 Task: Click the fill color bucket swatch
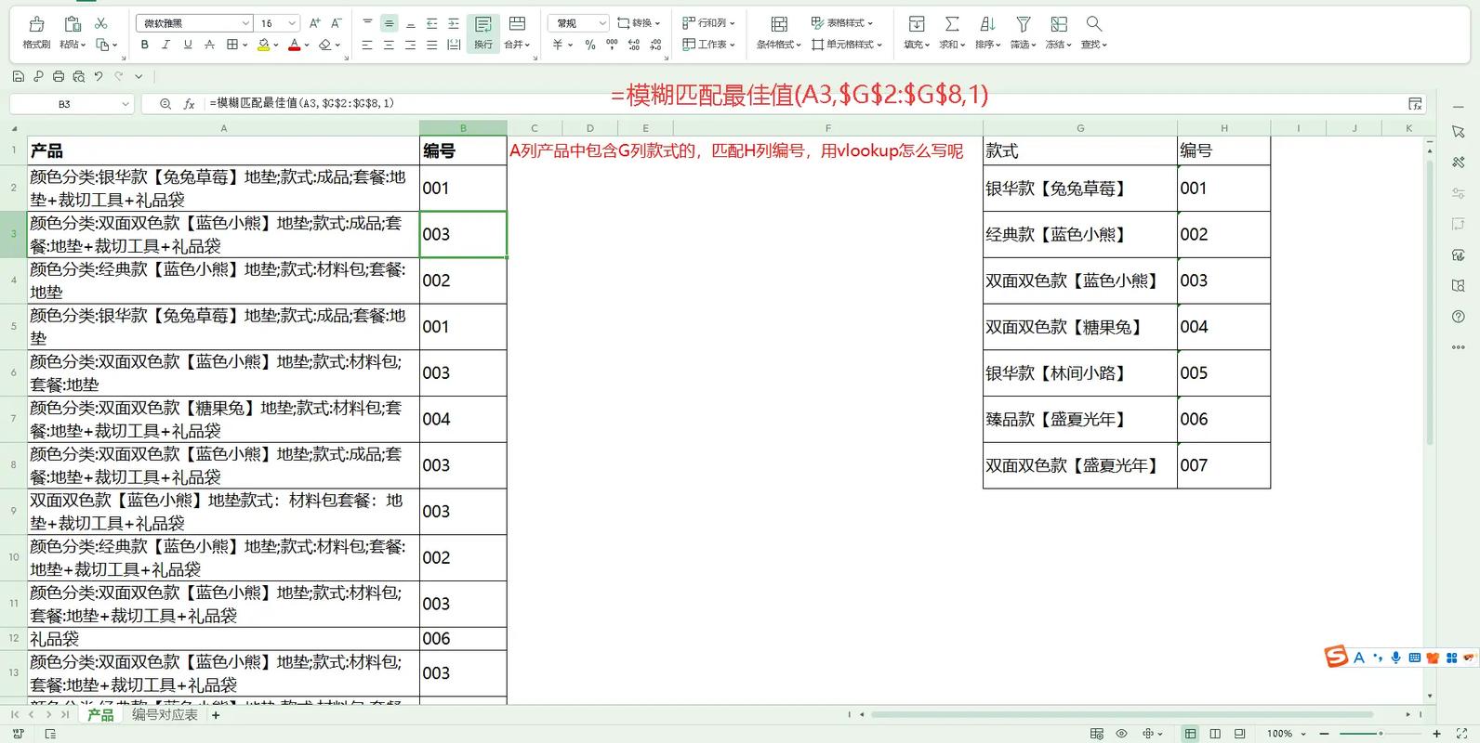click(x=263, y=45)
